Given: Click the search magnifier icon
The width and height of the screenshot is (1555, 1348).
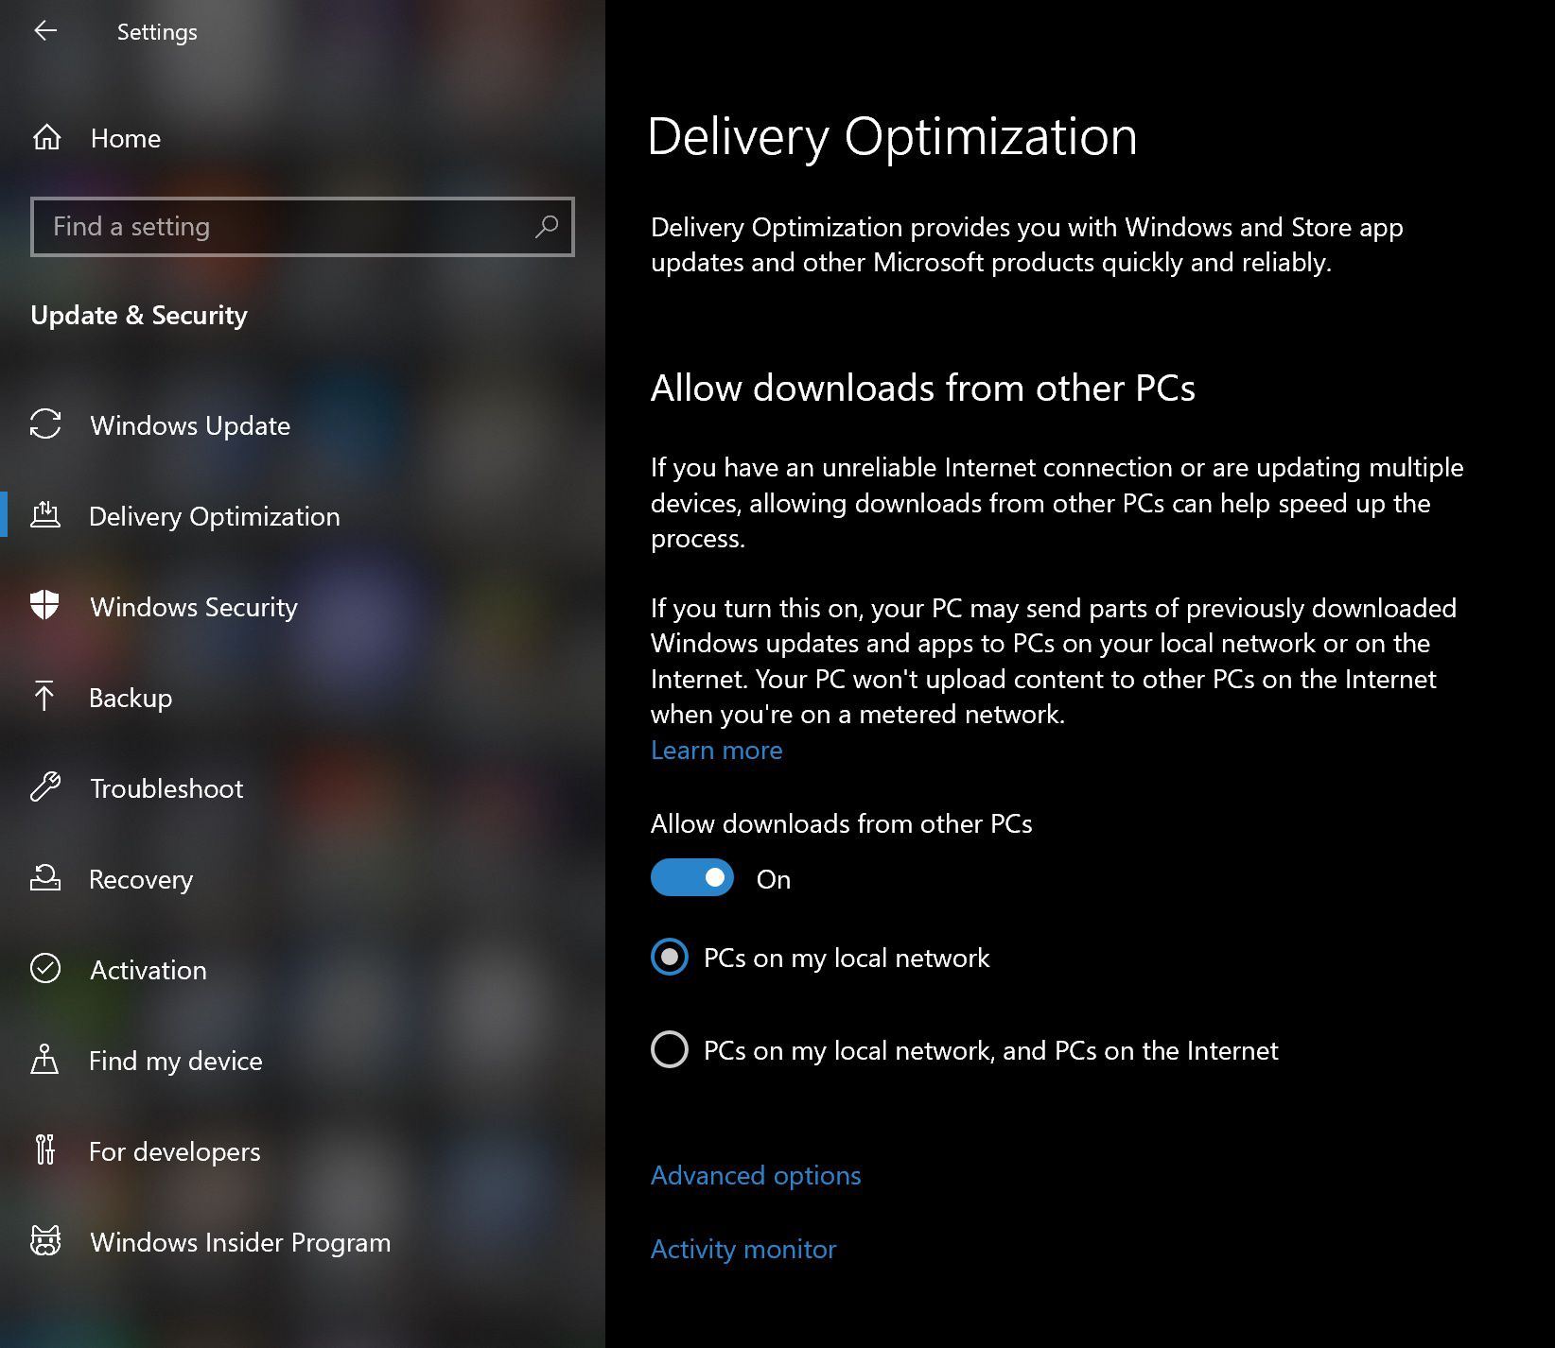Looking at the screenshot, I should click(547, 227).
